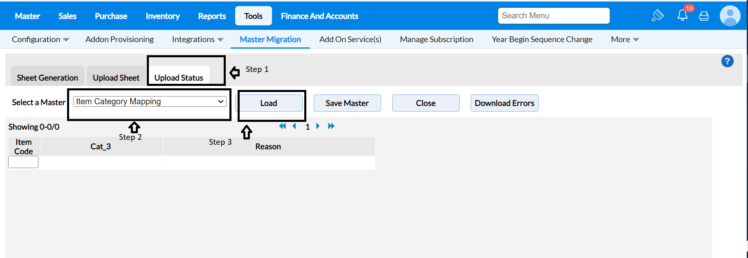Expand the Configuration menu
The image size is (748, 258).
point(40,39)
